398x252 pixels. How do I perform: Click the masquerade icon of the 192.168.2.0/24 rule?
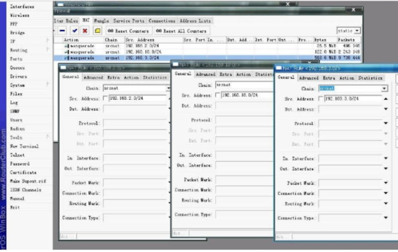point(66,46)
